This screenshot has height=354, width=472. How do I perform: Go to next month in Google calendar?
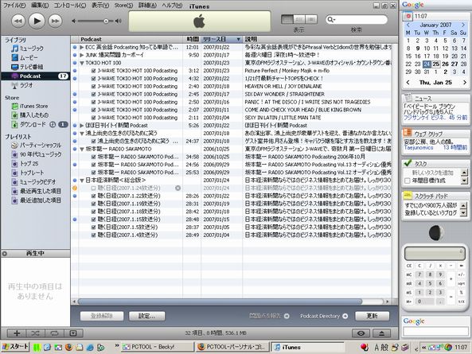[463, 25]
